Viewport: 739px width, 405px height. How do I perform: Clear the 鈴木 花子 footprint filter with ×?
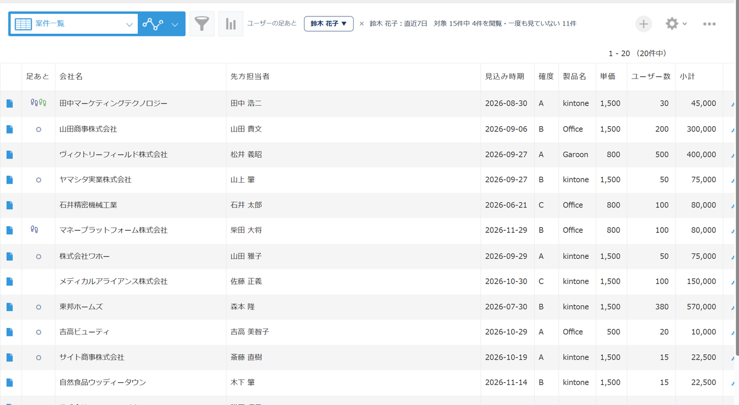pos(362,24)
